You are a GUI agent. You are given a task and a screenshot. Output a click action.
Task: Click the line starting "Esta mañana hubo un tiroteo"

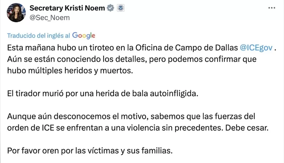pos(123,48)
